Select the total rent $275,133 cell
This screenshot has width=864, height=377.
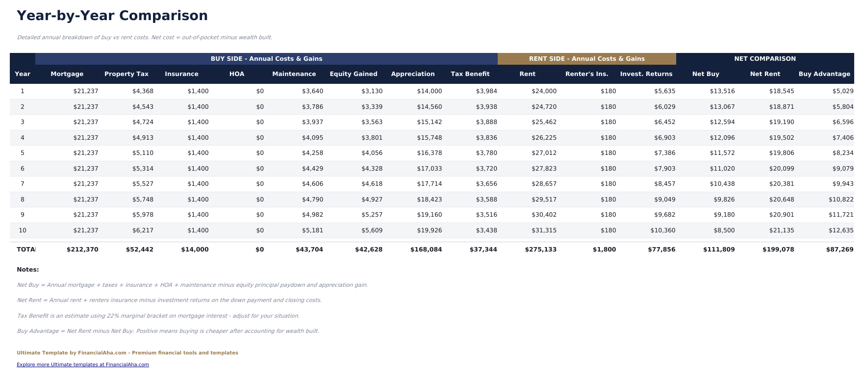point(540,250)
